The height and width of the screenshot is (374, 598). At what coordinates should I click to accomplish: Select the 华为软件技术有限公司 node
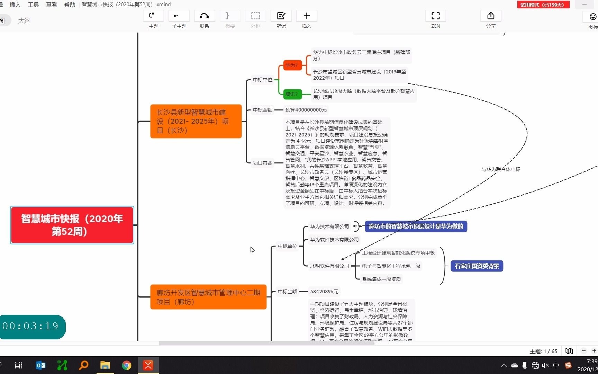(334, 240)
